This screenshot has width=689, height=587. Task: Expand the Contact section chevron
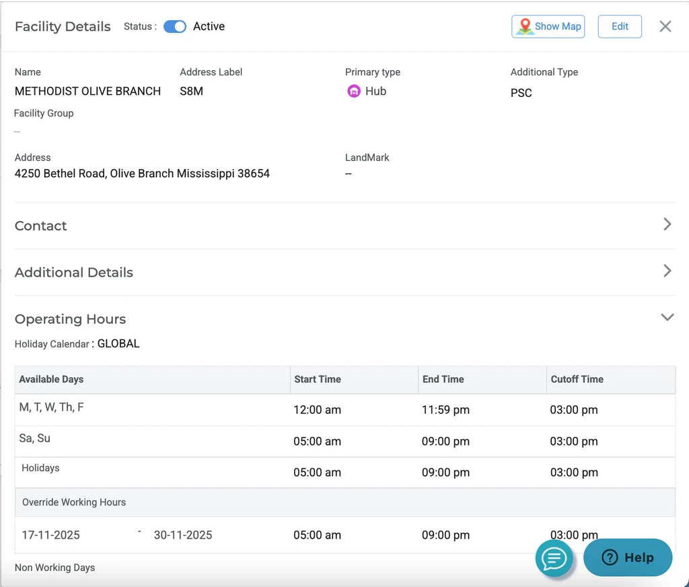pos(667,224)
